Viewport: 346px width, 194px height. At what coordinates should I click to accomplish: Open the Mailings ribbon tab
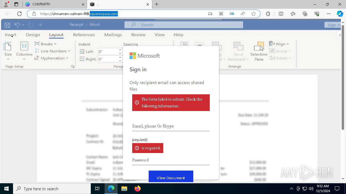(x=113, y=35)
